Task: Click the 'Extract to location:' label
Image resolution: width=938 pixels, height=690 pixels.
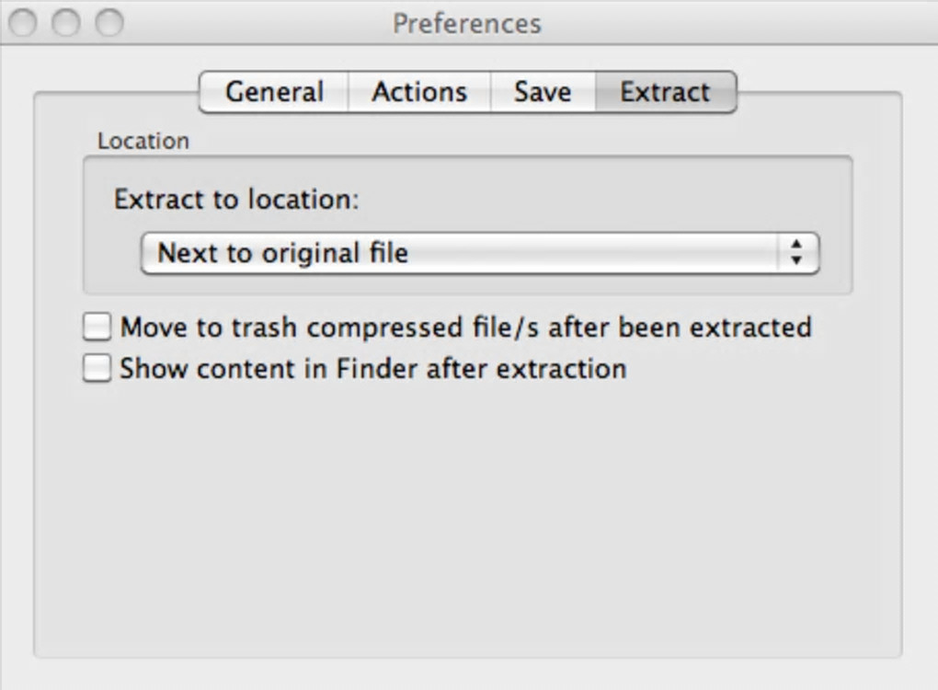Action: click(235, 200)
